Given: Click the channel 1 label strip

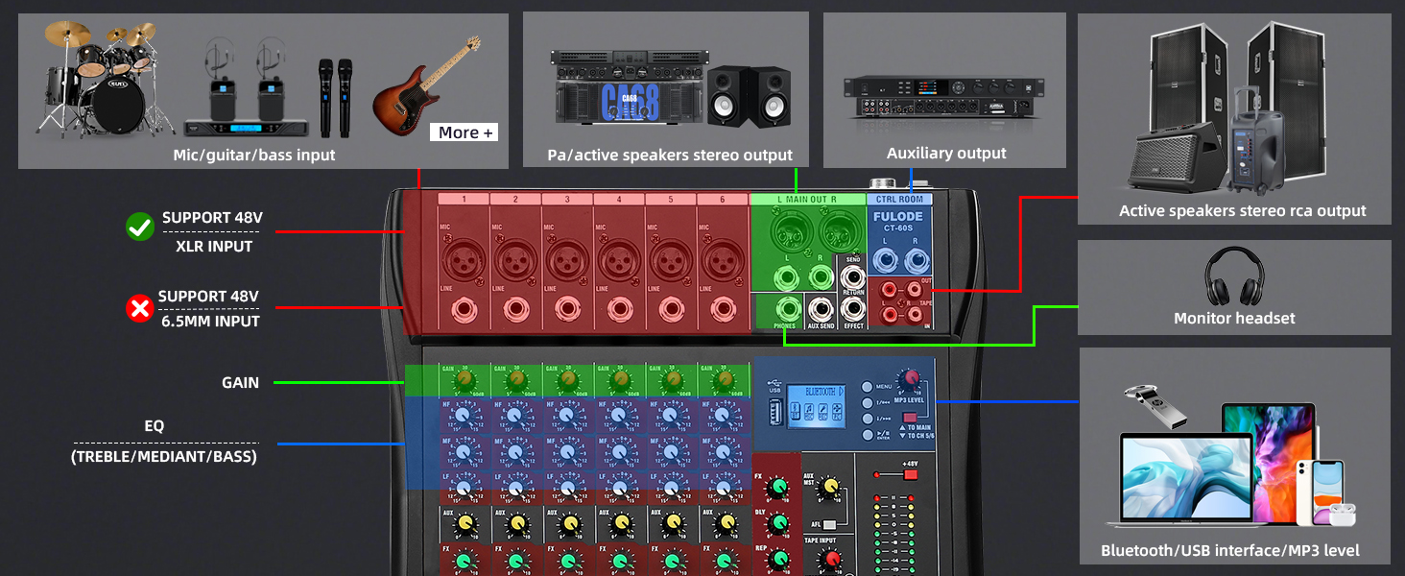Looking at the screenshot, I should [464, 199].
